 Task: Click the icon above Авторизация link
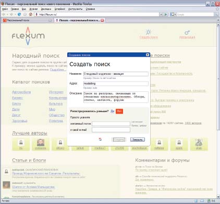pos(187,32)
